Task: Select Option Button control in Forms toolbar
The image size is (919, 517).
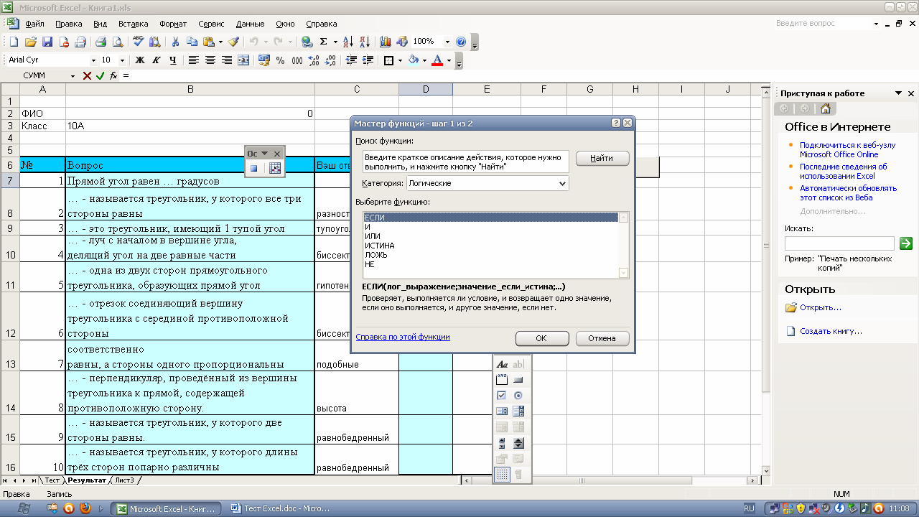Action: pos(518,396)
